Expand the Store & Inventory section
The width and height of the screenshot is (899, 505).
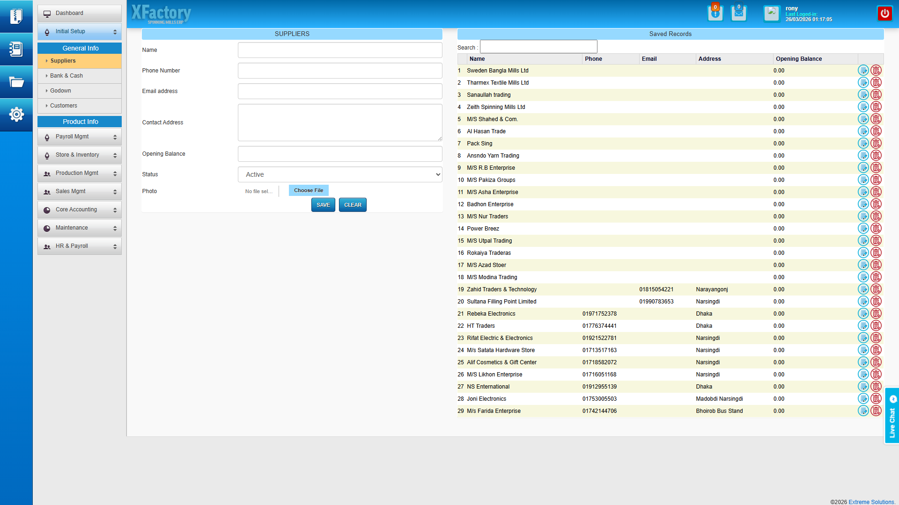(x=80, y=155)
